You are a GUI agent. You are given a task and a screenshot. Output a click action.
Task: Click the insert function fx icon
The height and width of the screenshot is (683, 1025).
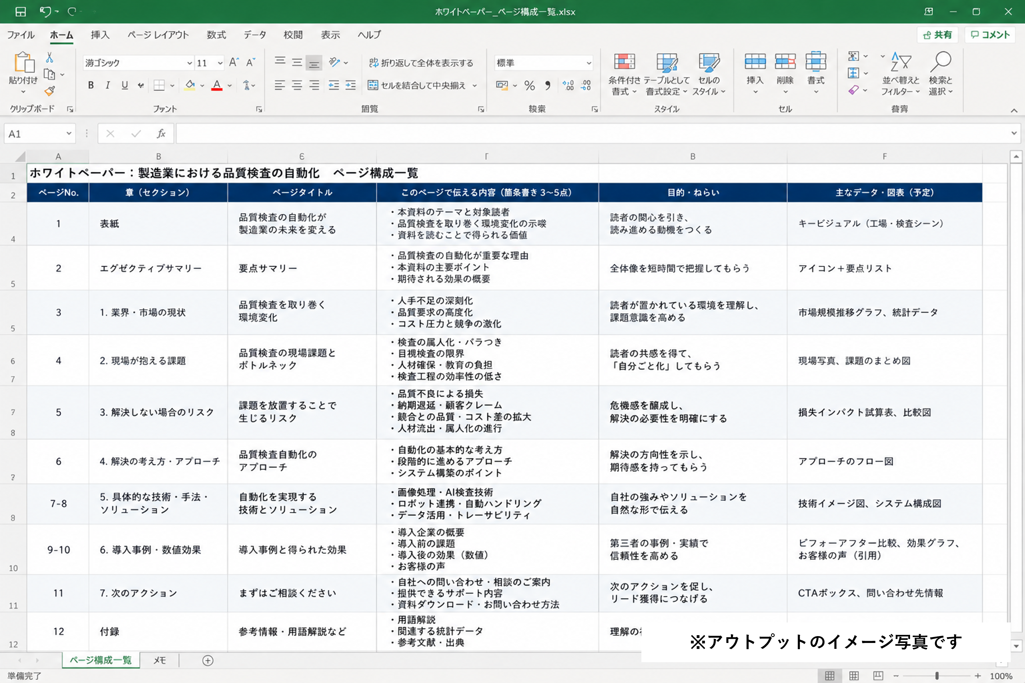coord(161,133)
